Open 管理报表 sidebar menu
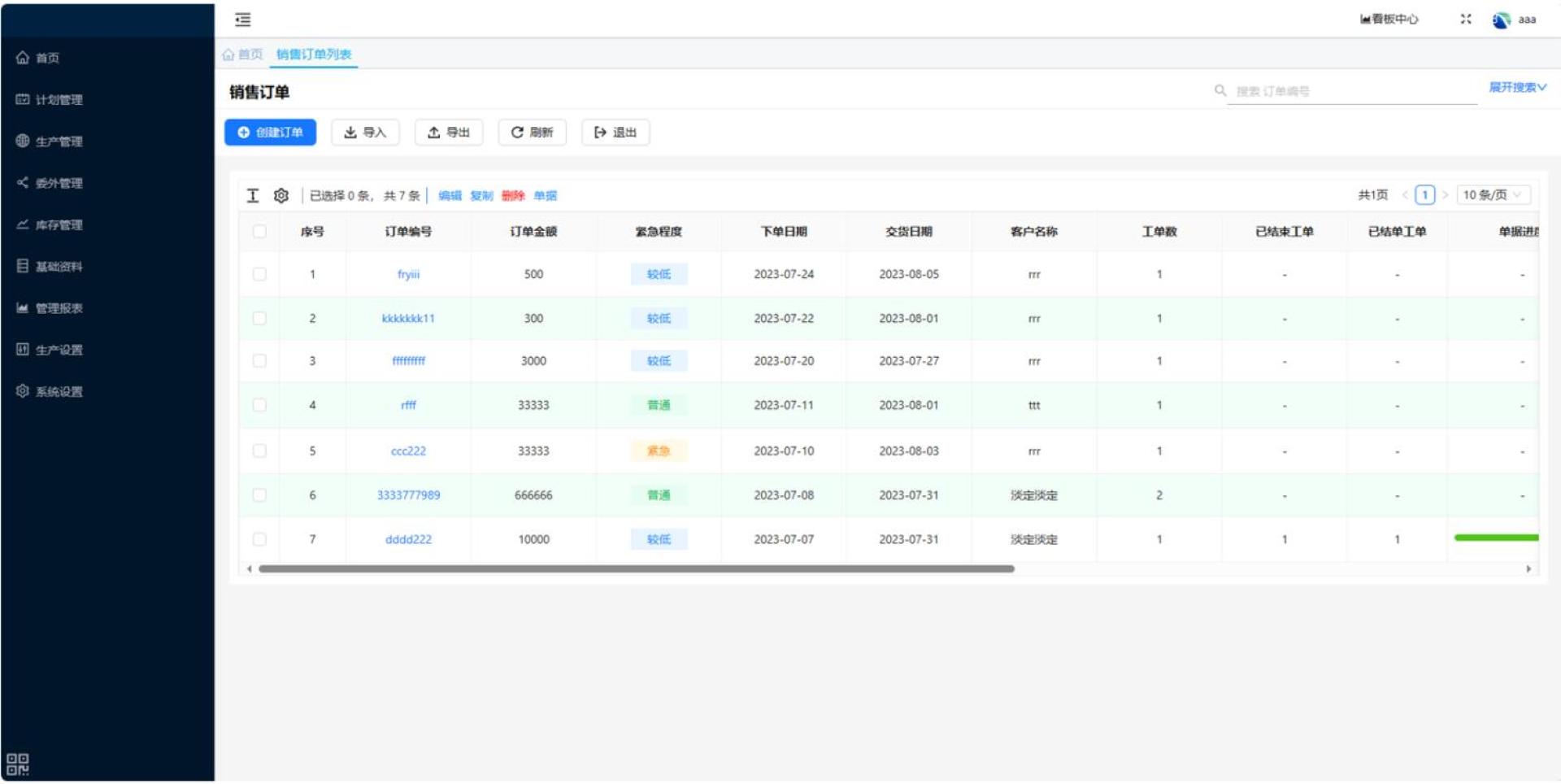1561x784 pixels. point(49,307)
